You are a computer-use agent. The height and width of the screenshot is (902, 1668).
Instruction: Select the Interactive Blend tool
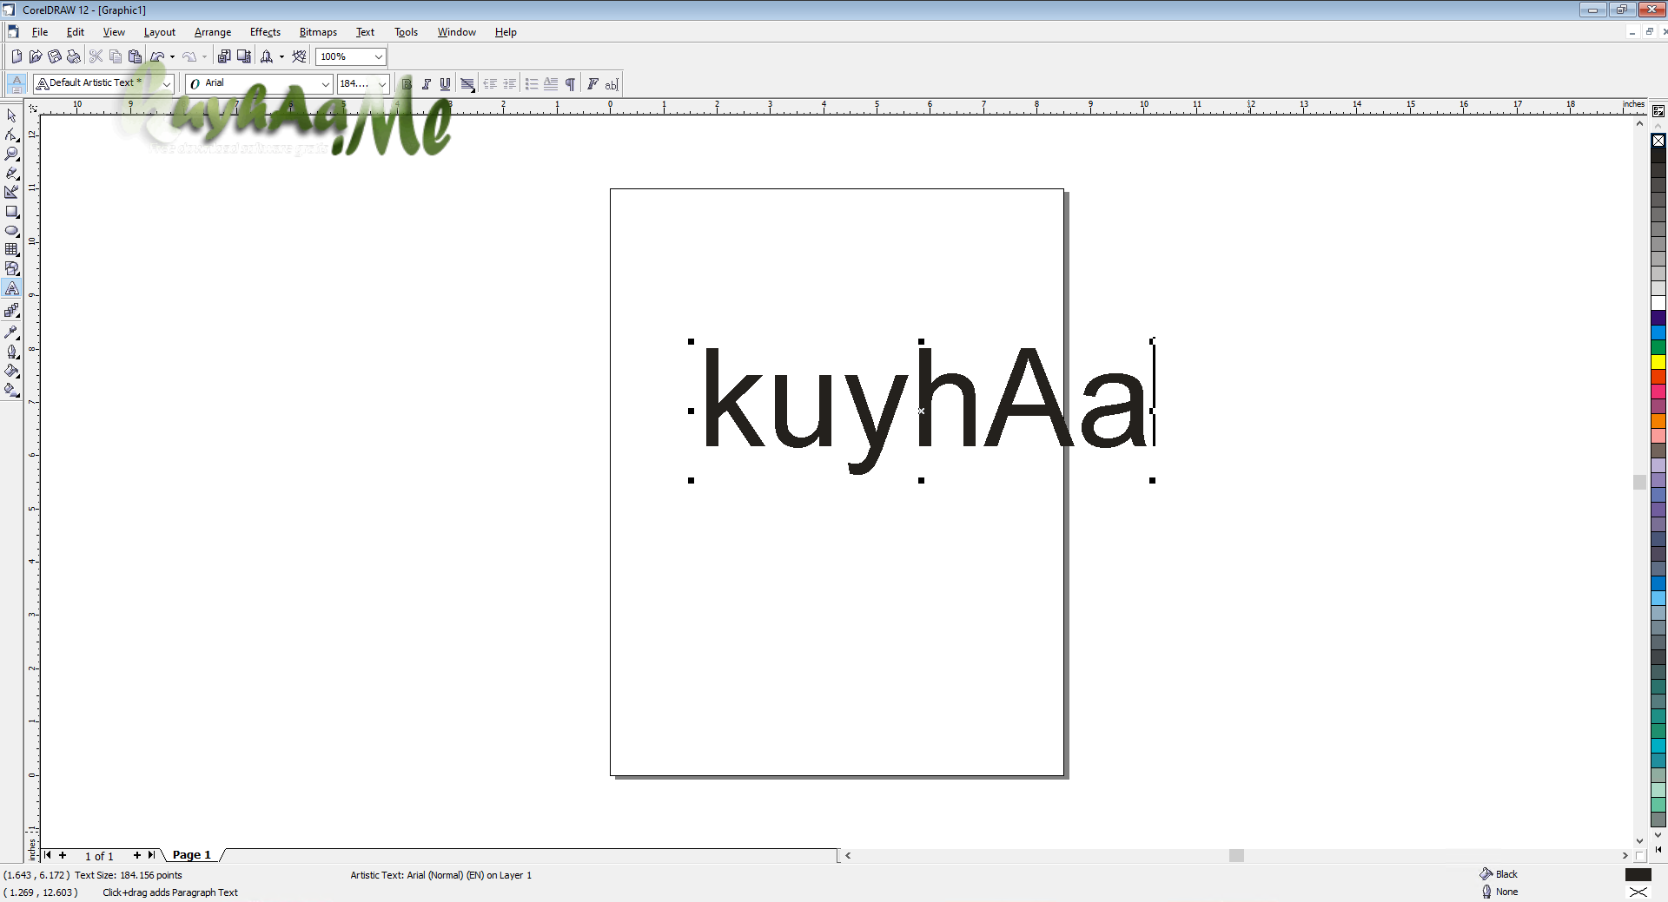[11, 310]
